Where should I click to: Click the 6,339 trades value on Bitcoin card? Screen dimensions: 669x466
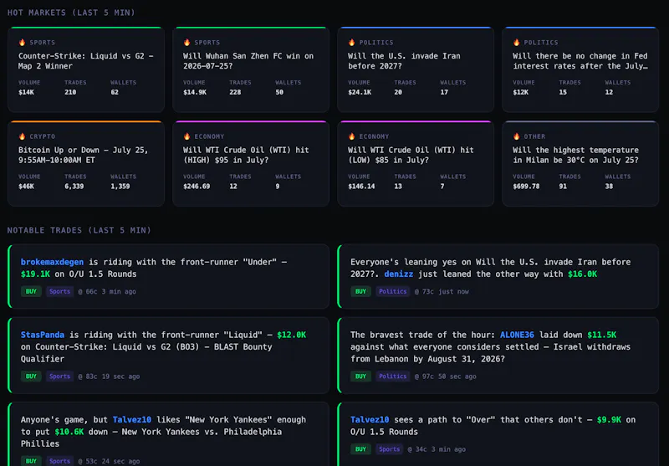click(x=74, y=187)
